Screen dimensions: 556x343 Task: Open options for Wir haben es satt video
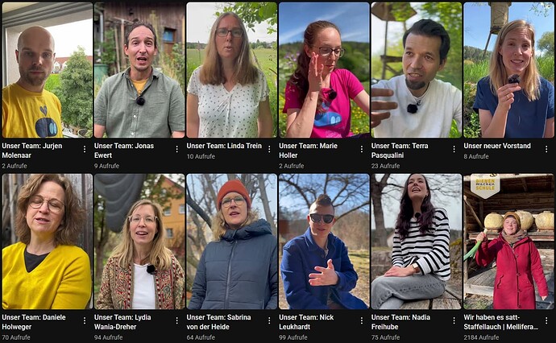point(546,320)
